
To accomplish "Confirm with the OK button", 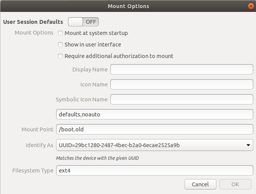I will [x=235, y=184].
